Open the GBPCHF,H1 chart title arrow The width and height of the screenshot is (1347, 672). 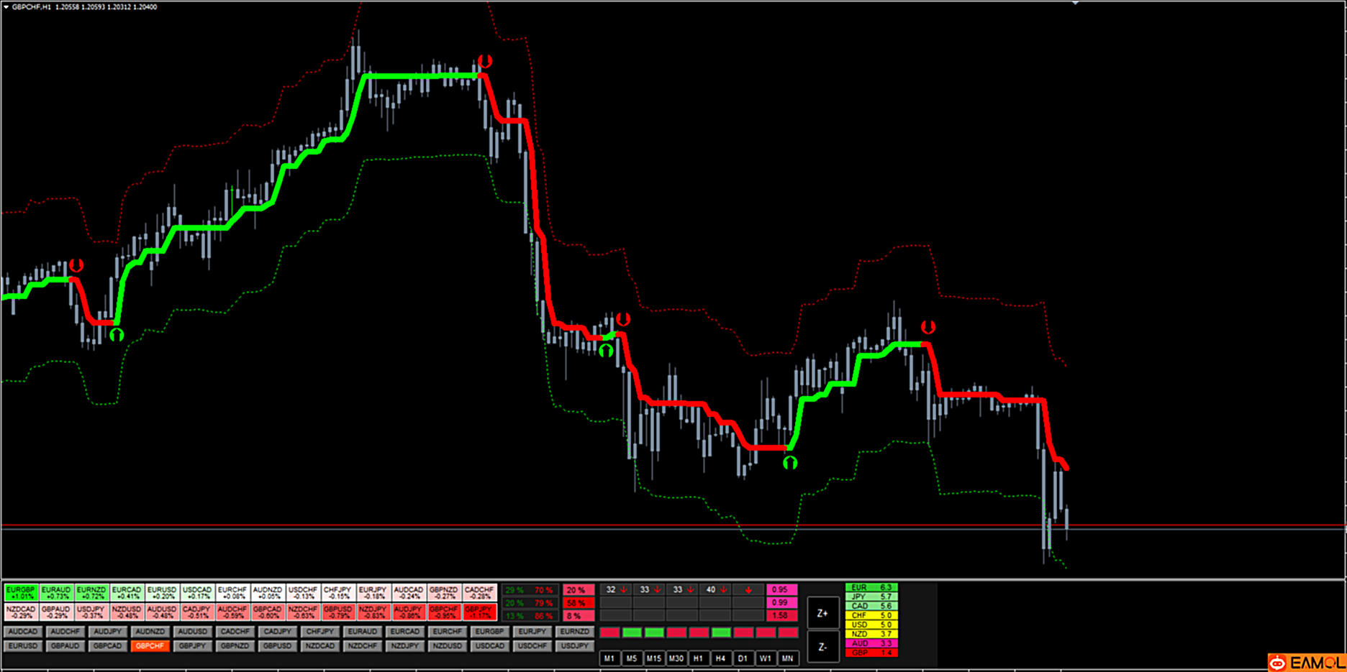(6, 6)
